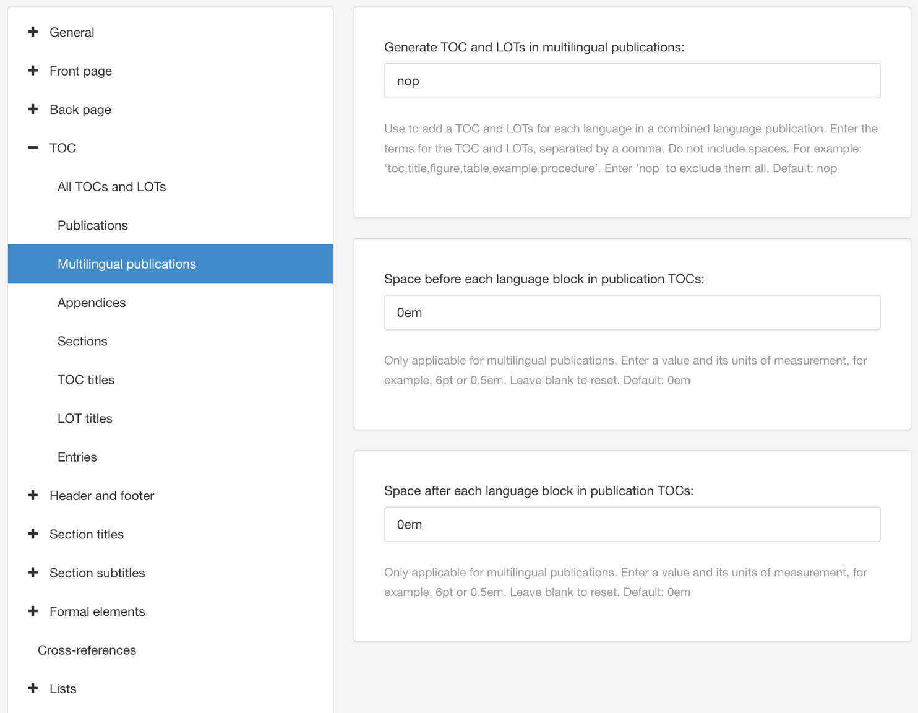Open the Cross-references settings
This screenshot has width=918, height=713.
87,650
